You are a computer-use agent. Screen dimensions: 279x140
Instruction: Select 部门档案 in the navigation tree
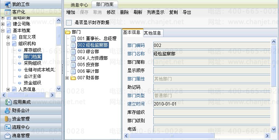point(33,57)
